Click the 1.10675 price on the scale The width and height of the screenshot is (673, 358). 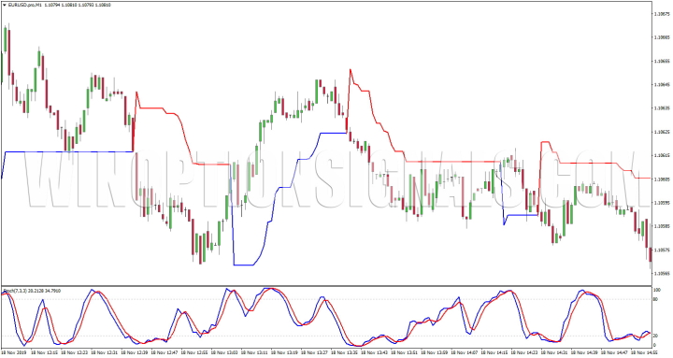[661, 14]
